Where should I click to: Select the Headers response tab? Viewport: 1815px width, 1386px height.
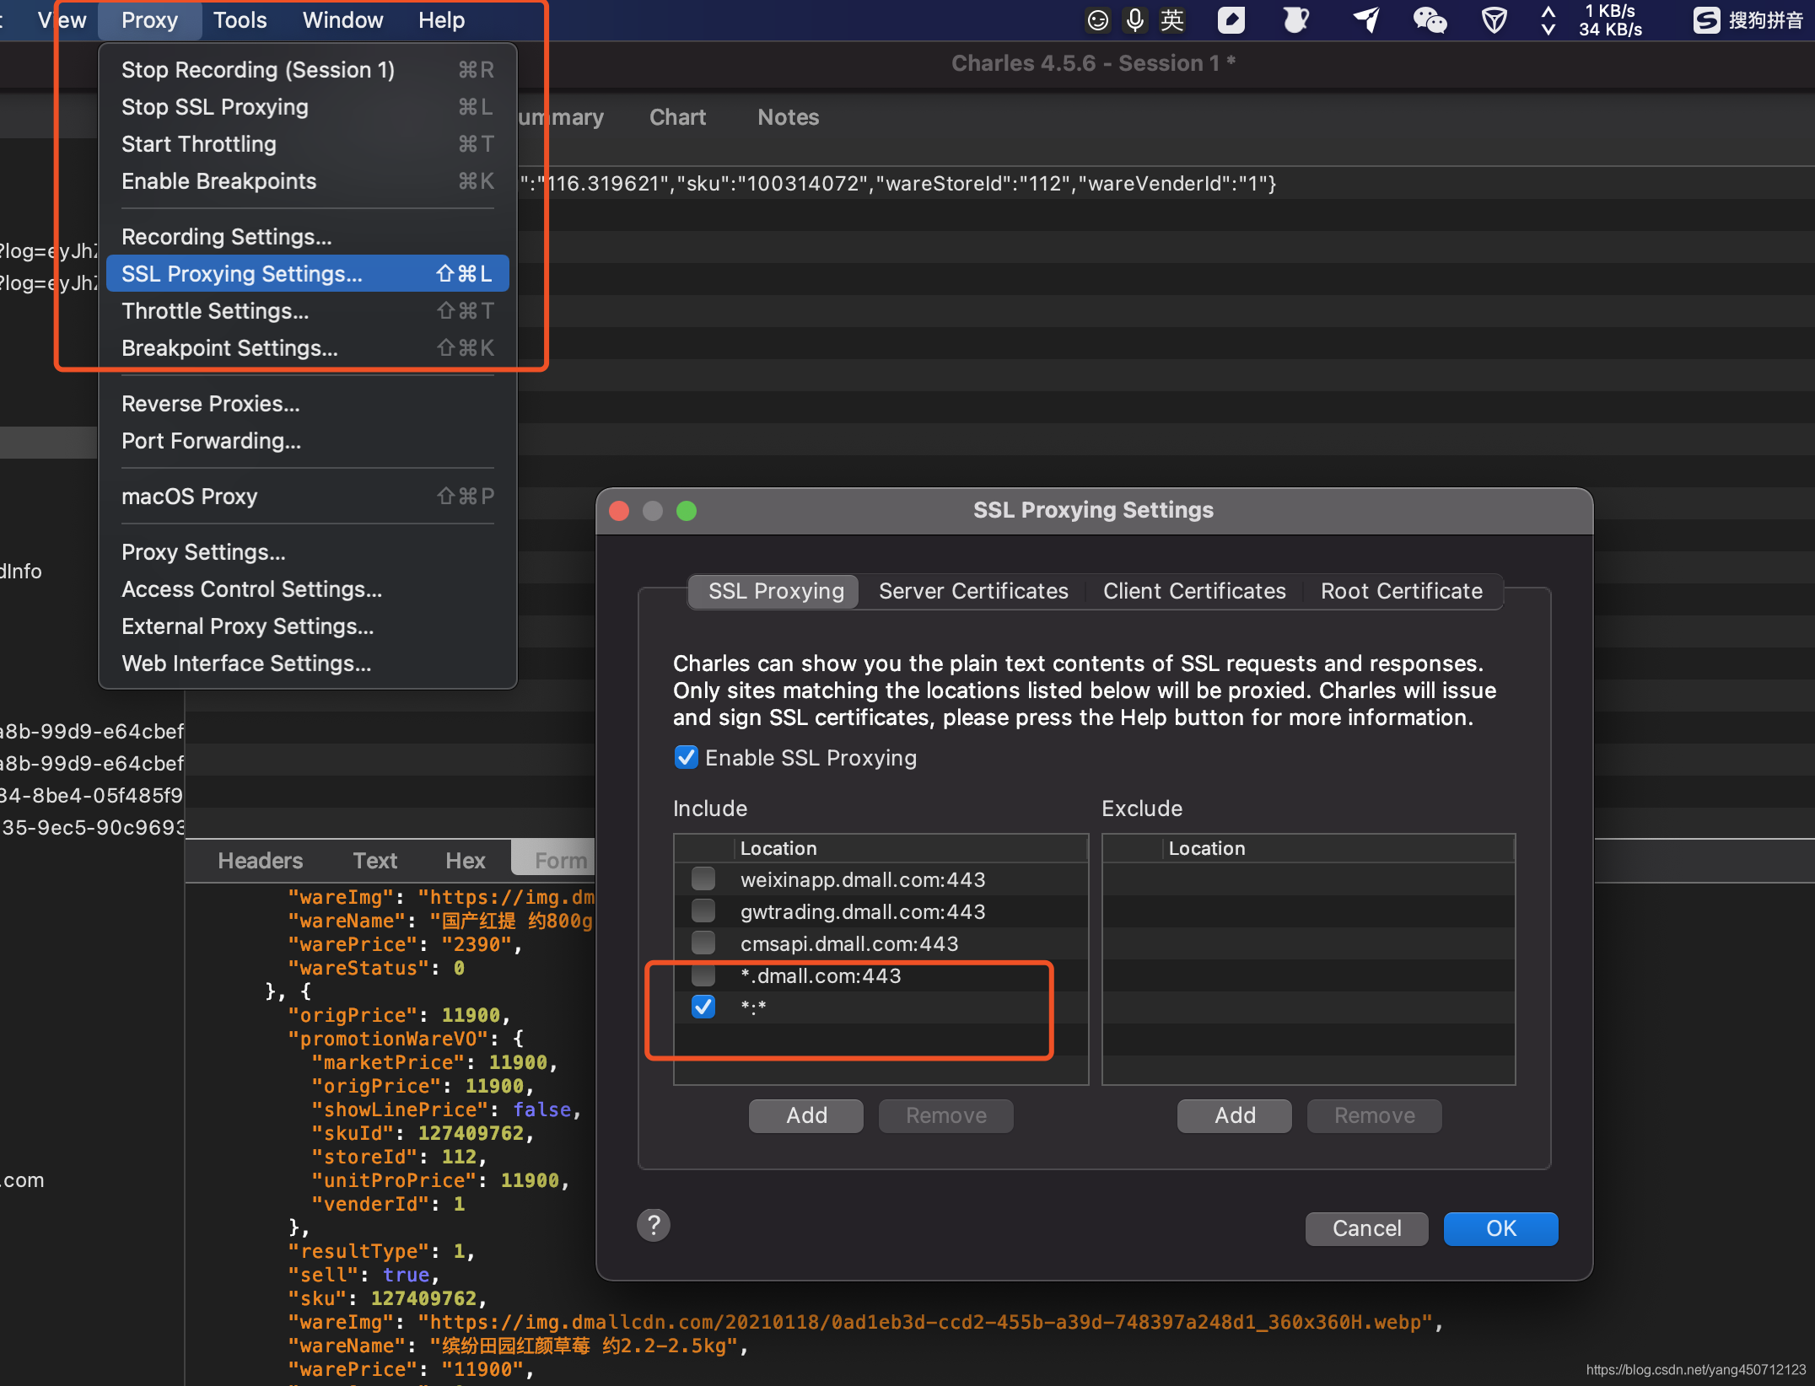pos(260,860)
